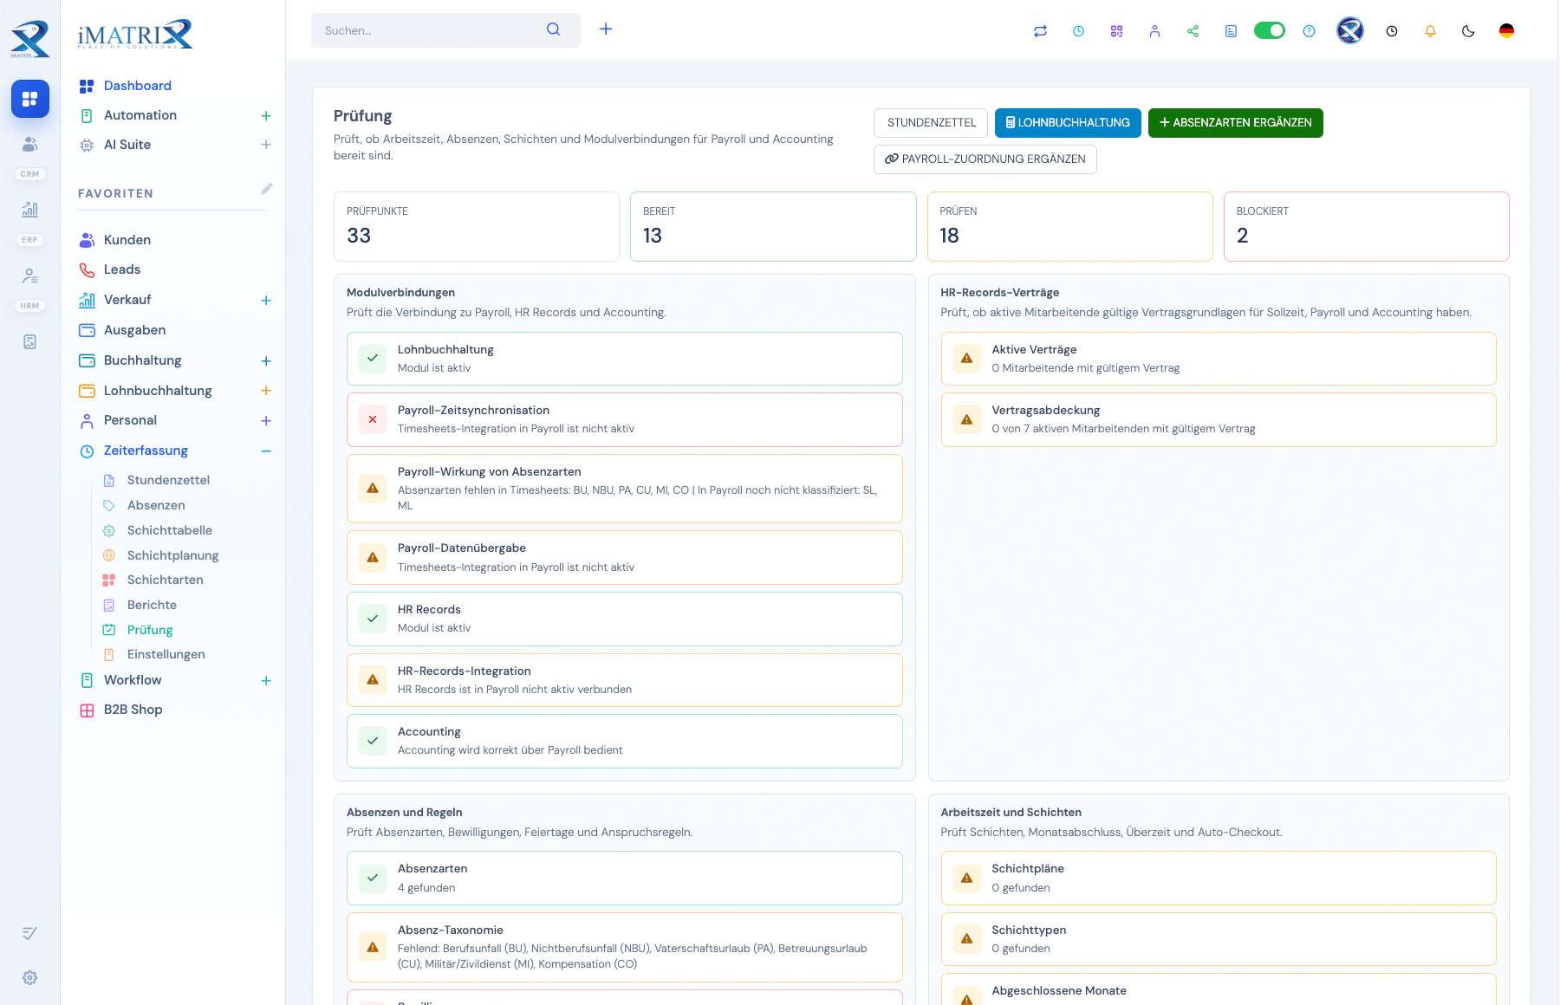
Task: Click the Vertragsabdeckung warning row
Action: 1218,420
